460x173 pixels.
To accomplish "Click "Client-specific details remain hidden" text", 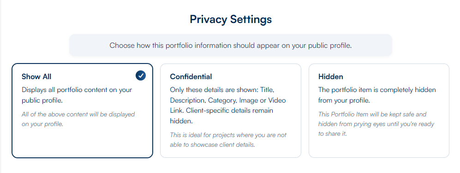I will pyautogui.click(x=221, y=116).
